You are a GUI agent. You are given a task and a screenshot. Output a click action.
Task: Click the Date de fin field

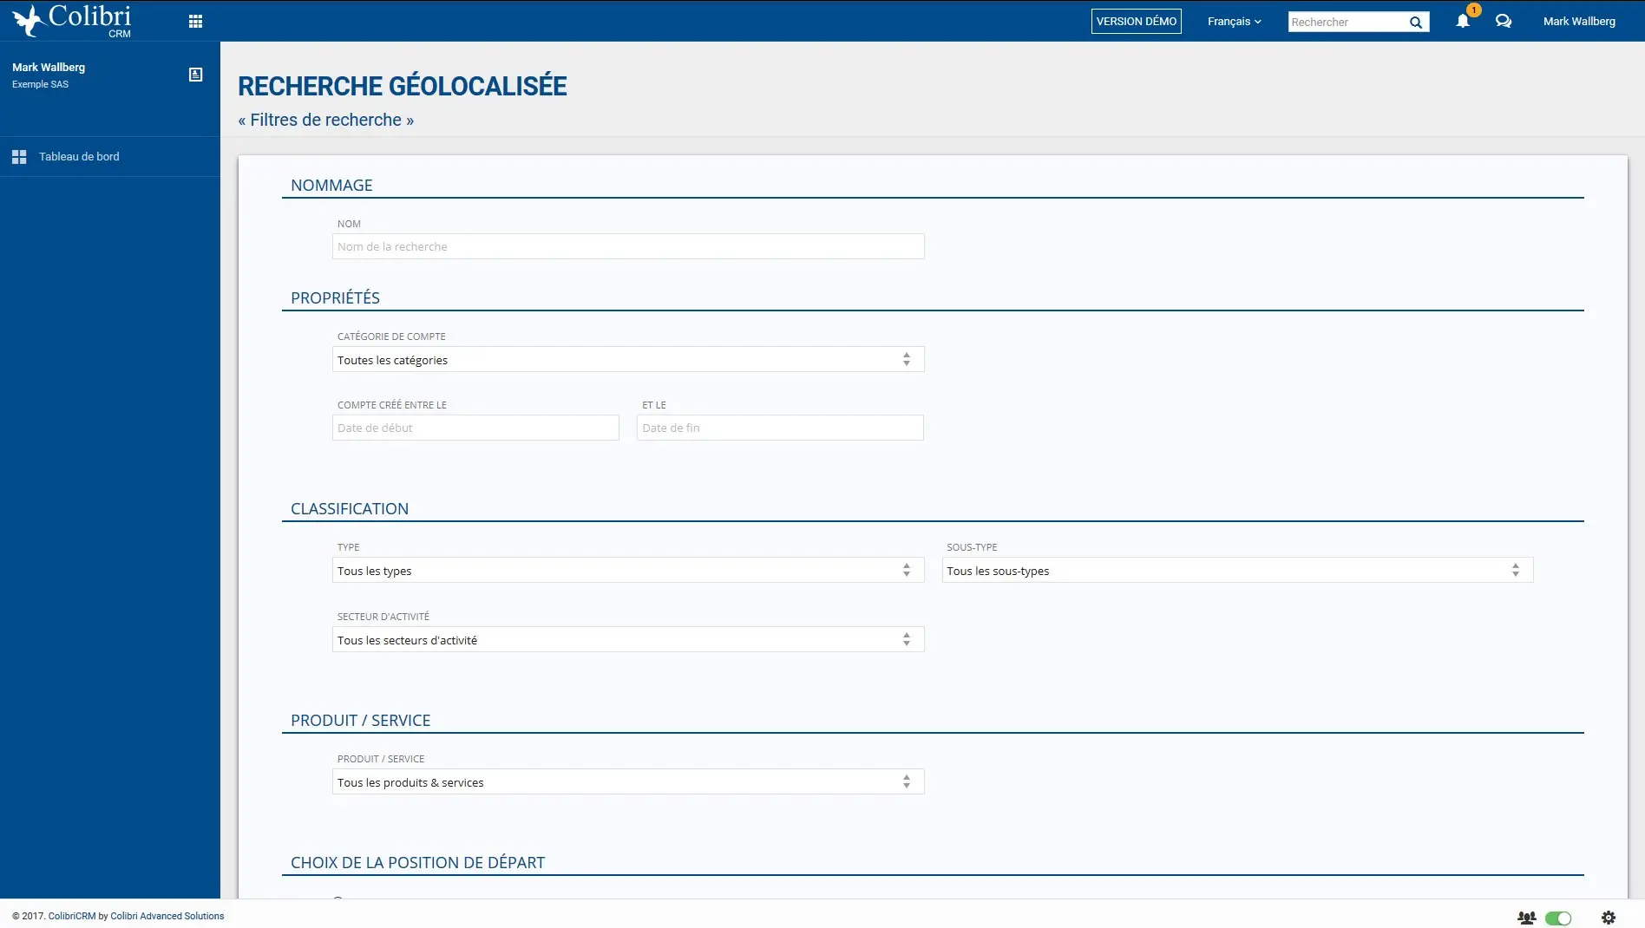point(780,428)
